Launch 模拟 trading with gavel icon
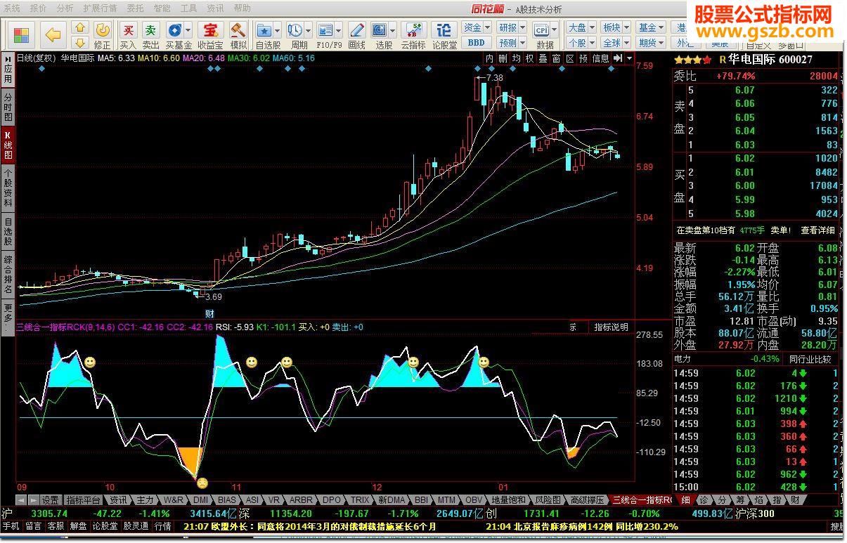847x543 pixels. pos(239,35)
